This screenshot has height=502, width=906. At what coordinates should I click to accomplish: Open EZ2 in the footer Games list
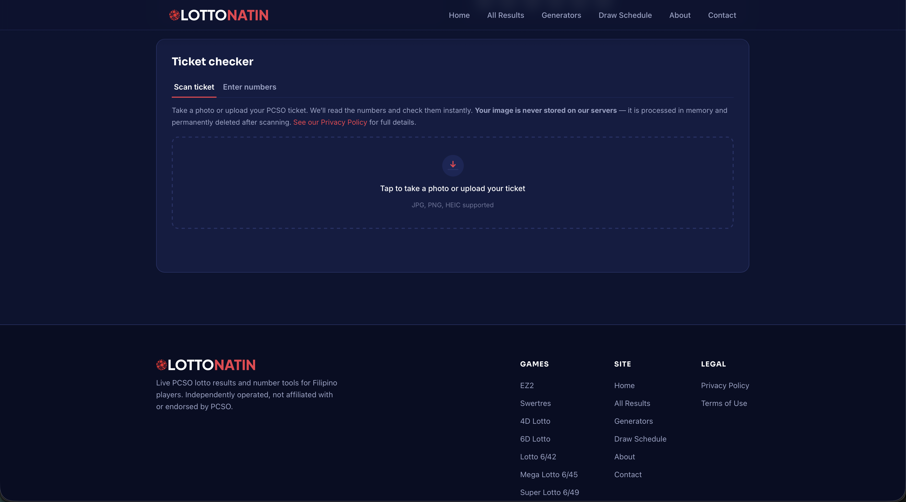pyautogui.click(x=527, y=385)
